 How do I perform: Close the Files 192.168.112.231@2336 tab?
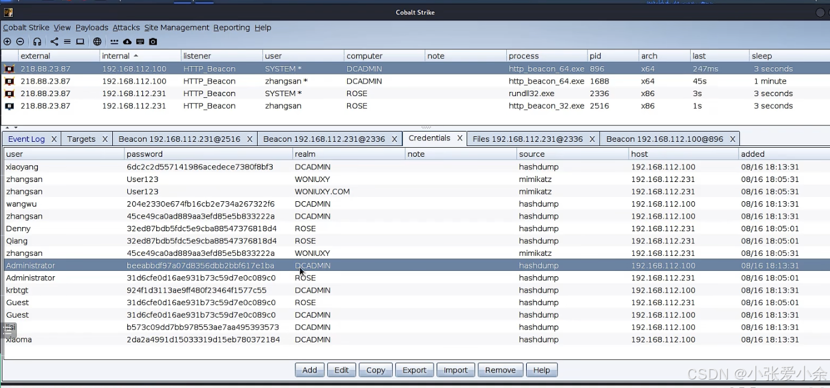592,139
